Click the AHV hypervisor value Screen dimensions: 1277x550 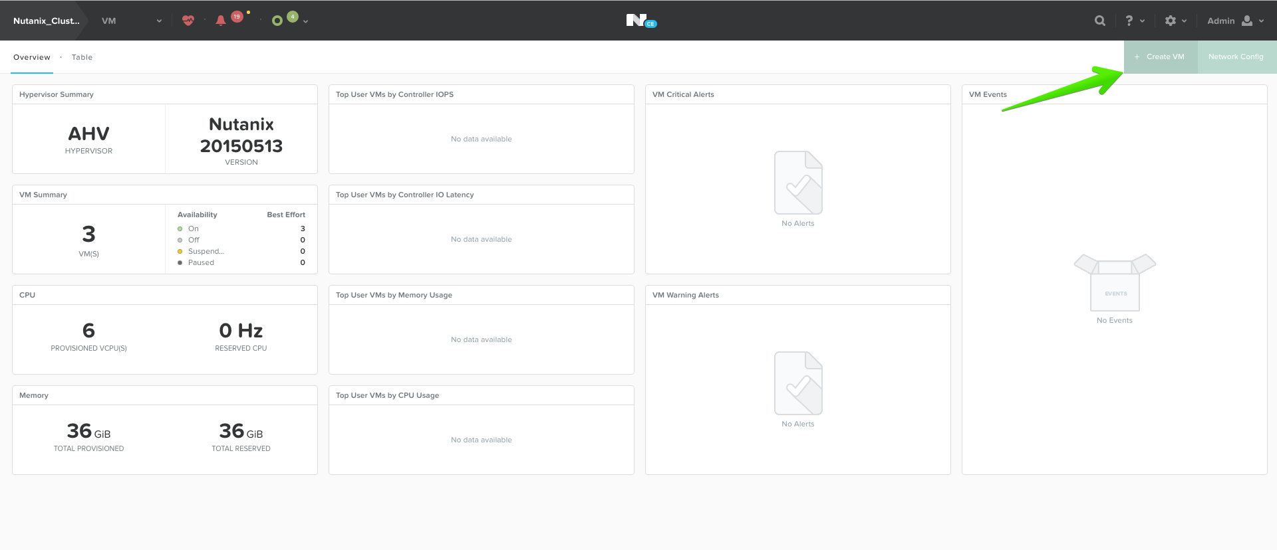tap(88, 134)
